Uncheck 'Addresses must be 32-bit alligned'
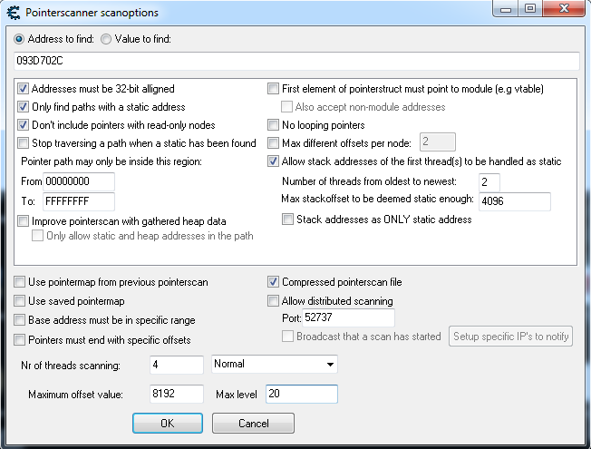Viewport: 591px width, 449px height. [24, 89]
